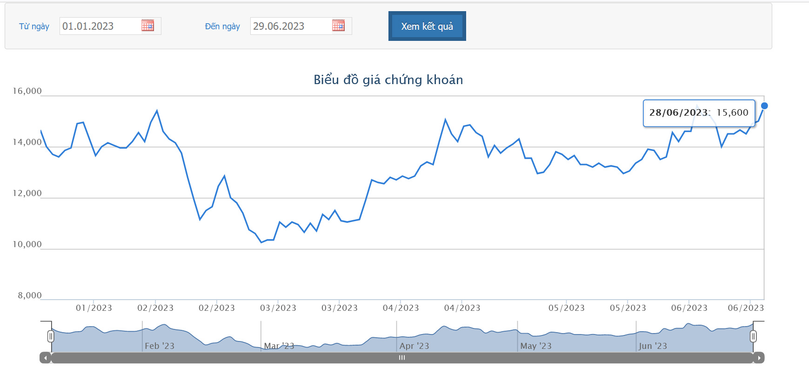The height and width of the screenshot is (367, 809).
Task: Click the 28/06/2023 price tooltip
Action: pos(698,113)
